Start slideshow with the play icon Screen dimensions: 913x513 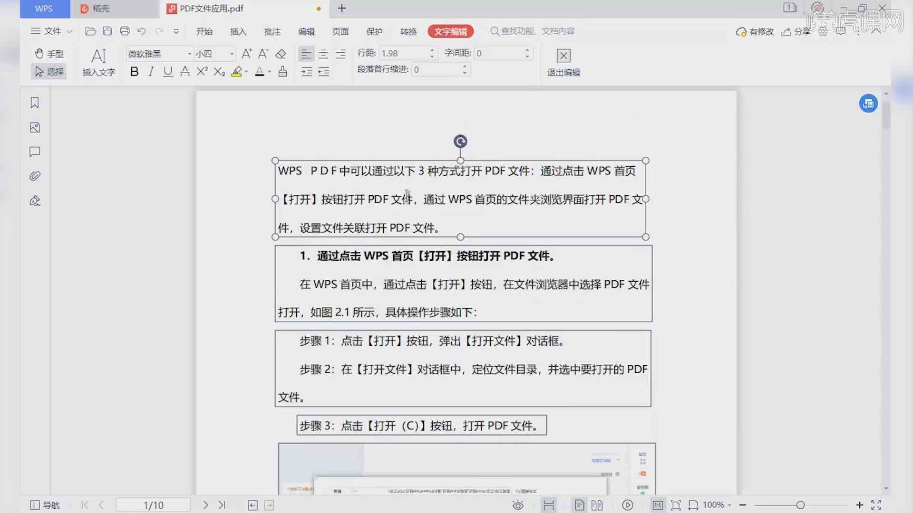pos(628,505)
